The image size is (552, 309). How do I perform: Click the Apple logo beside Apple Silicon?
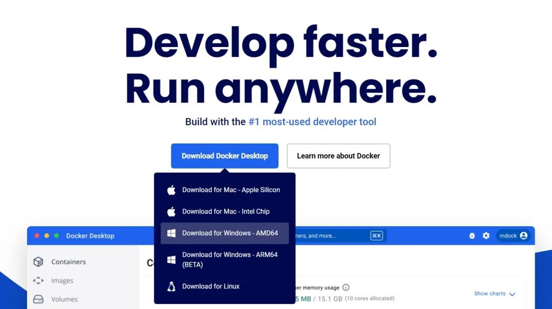pyautogui.click(x=171, y=190)
